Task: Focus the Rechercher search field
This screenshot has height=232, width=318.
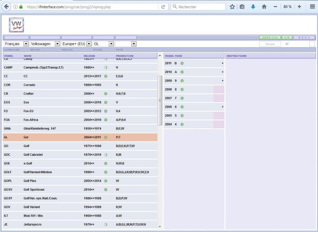Action: coord(198,7)
